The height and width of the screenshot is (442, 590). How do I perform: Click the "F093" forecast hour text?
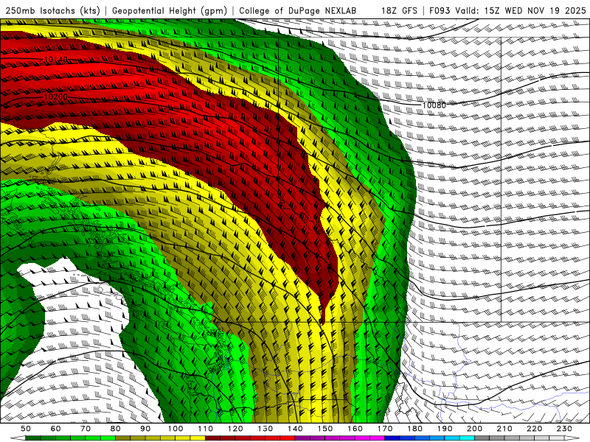[x=440, y=10]
